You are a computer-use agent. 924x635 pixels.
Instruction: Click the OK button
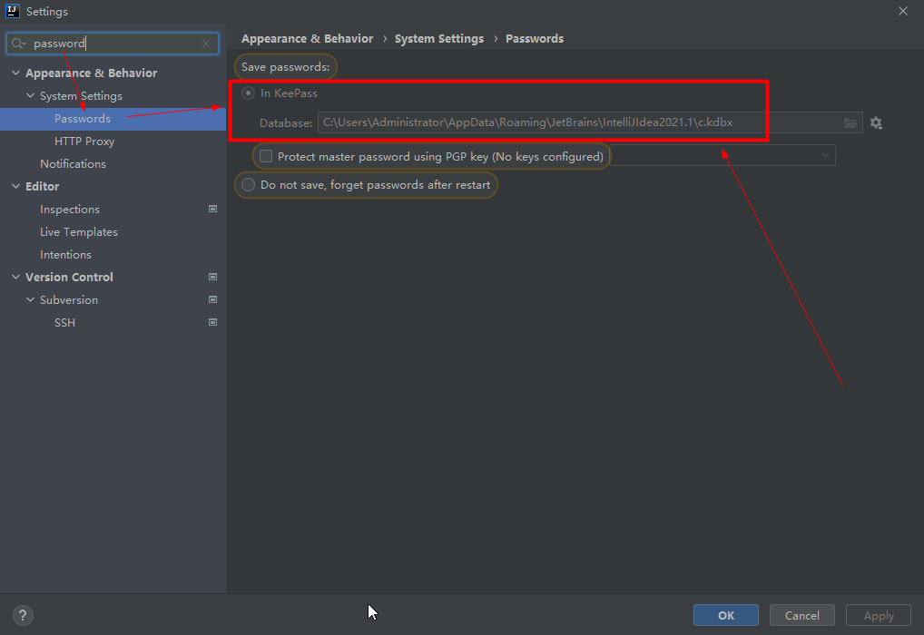coord(726,616)
